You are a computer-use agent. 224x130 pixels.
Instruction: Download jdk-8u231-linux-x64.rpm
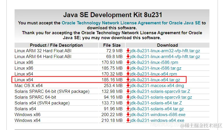(153, 74)
